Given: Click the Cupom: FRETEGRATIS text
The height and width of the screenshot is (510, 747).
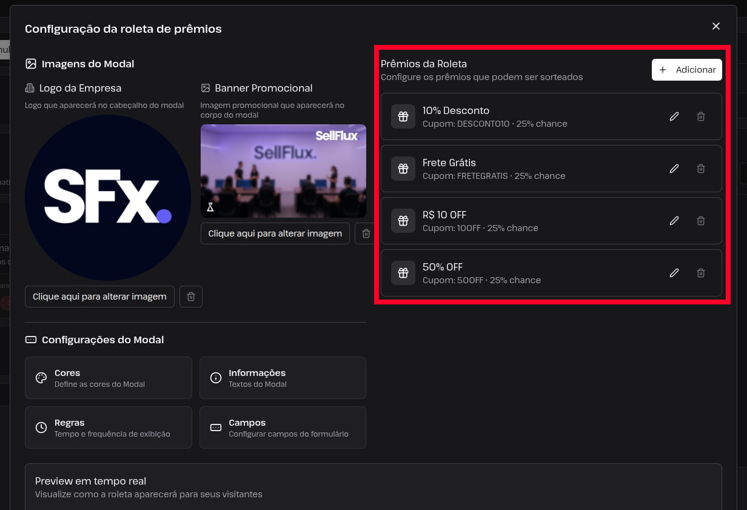Looking at the screenshot, I should tap(465, 176).
